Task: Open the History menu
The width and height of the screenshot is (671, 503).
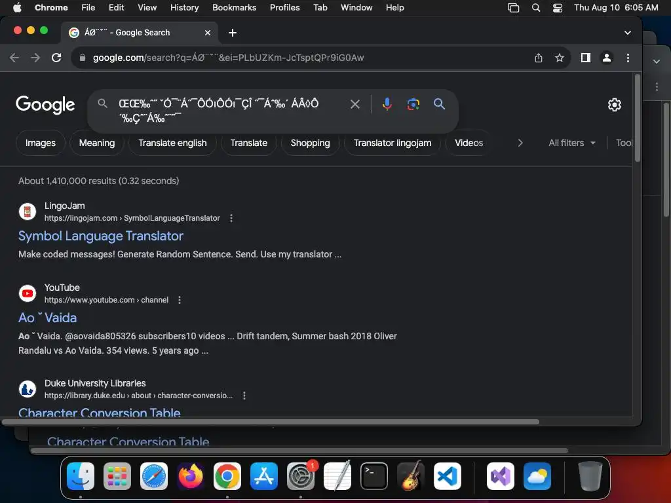Action: [184, 8]
